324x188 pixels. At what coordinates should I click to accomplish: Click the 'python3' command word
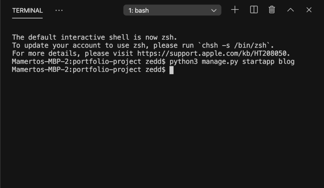[184, 62]
